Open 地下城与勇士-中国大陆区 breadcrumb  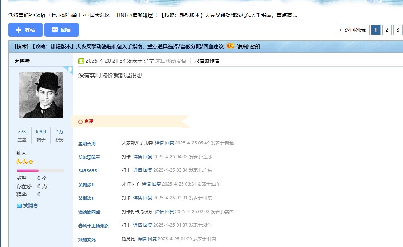[81, 15]
